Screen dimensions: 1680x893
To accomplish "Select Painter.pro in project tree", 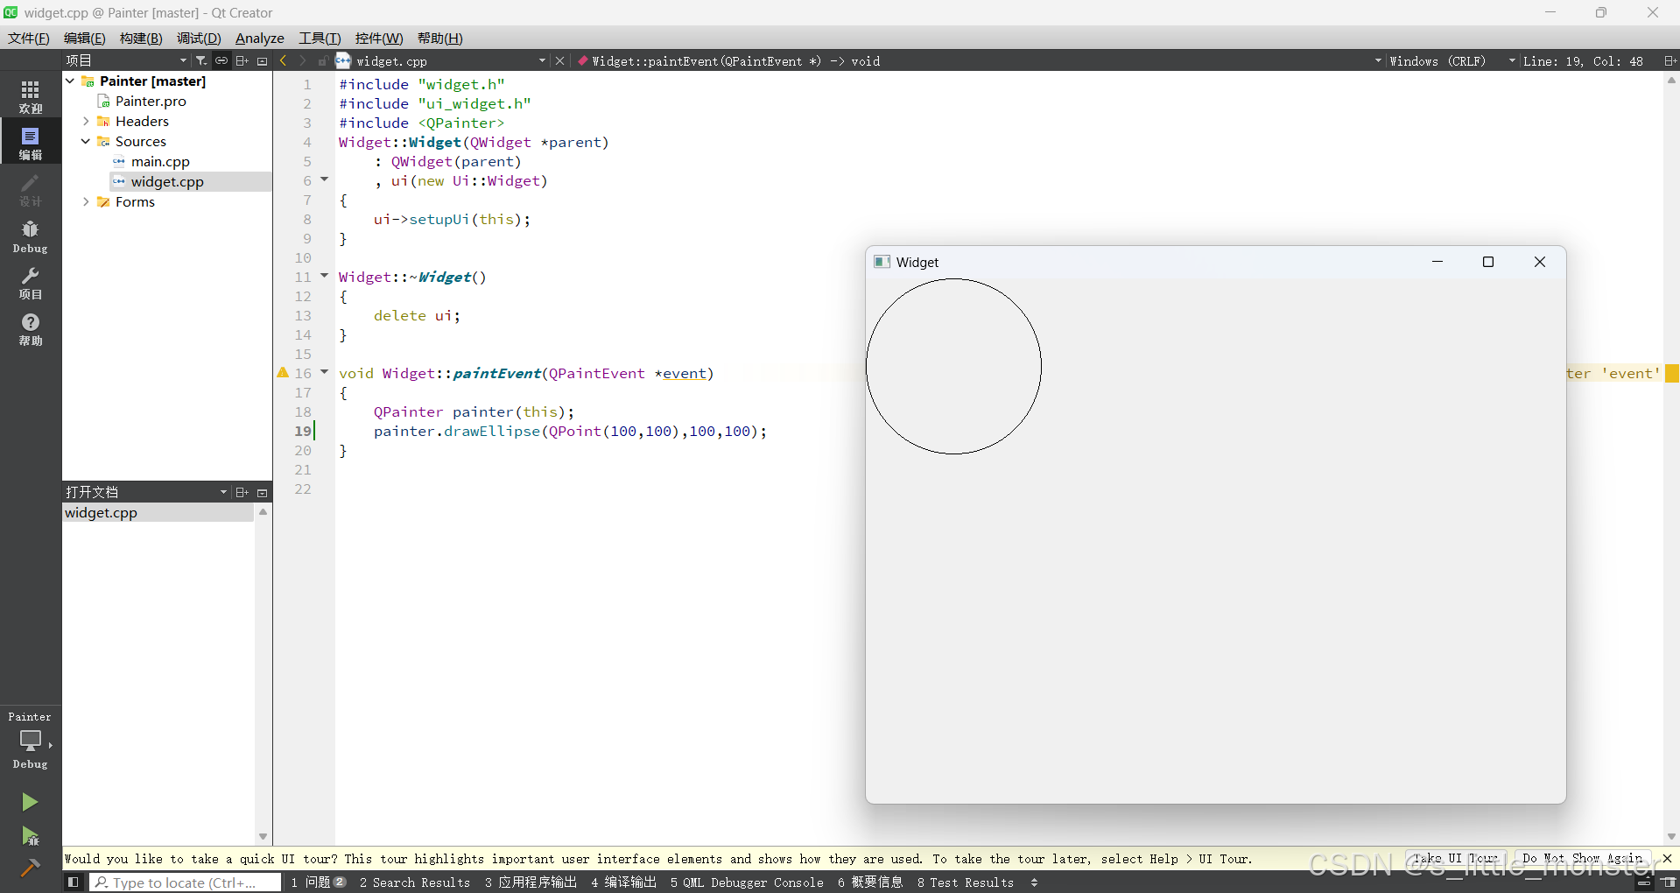I will (x=151, y=101).
